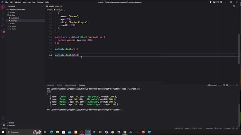Image resolution: width=241 pixels, height=135 pixels.
Task: Open the Run menu
Action: [x=34, y=2]
